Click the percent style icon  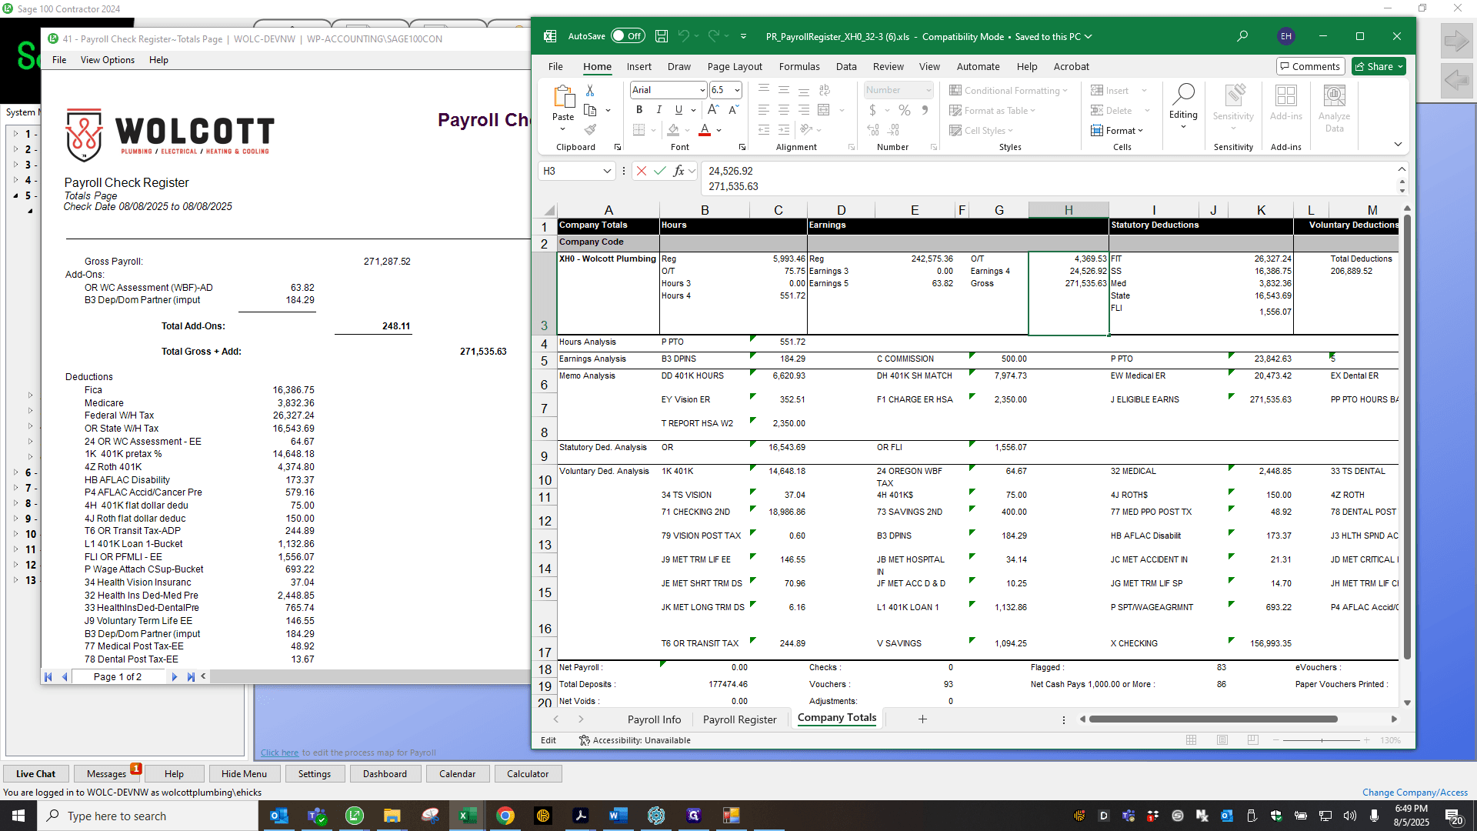click(905, 110)
